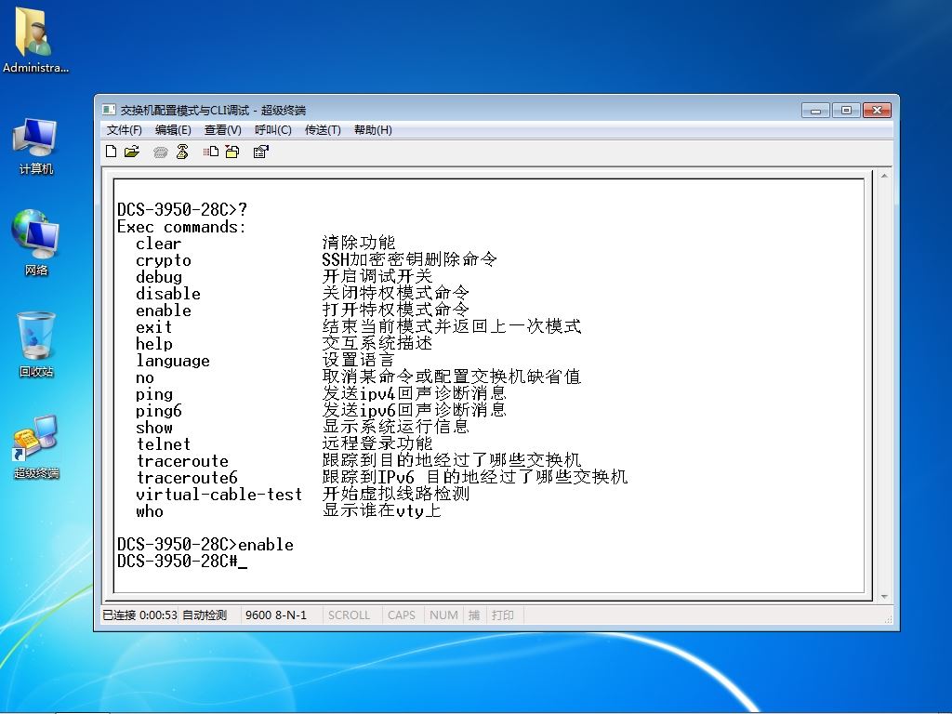Viewport: 952px width, 714px height.
Task: Click the 'help' command text
Action: 154,344
